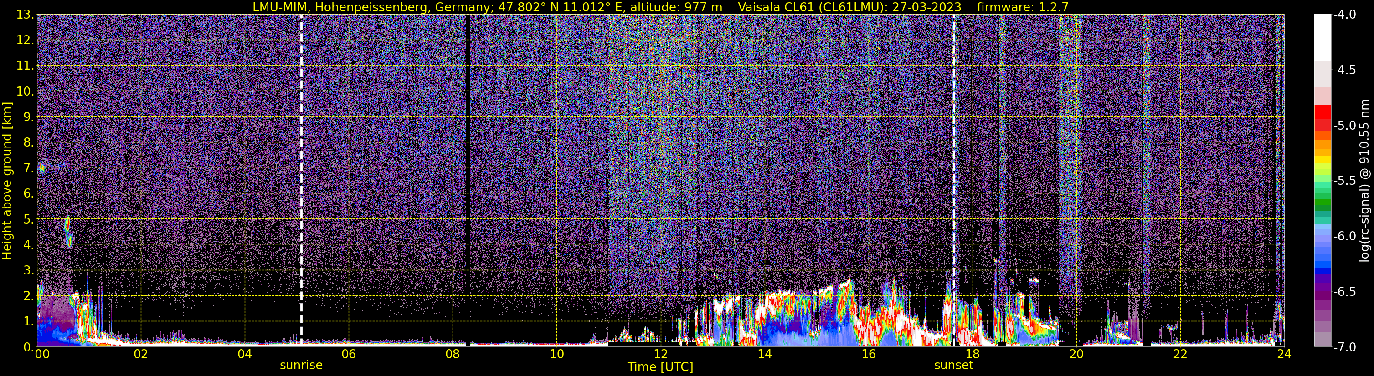Click the '5.' height tick label

(29, 219)
